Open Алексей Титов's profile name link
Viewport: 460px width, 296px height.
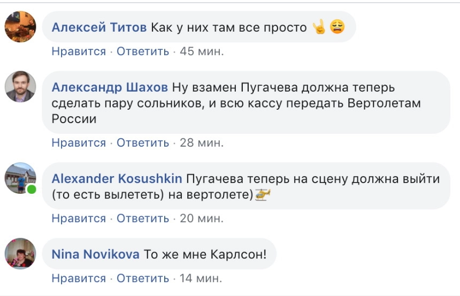tap(99, 27)
